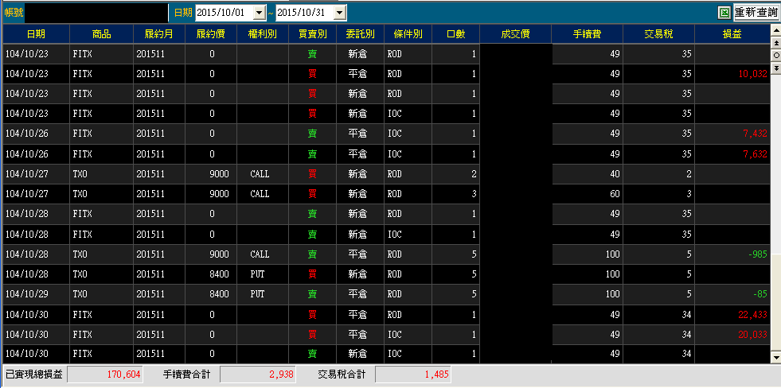The height and width of the screenshot is (388, 781).
Task: Sort by the 商品 column header
Action: coord(102,34)
